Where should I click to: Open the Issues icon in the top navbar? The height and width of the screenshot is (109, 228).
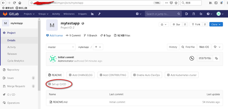[x=186, y=14]
